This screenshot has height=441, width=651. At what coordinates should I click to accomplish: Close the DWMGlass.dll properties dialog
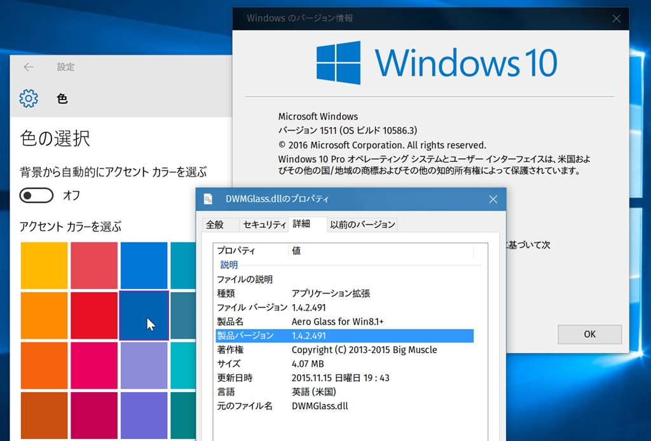tap(493, 199)
